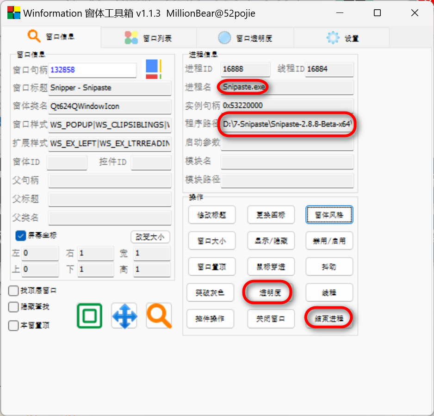Switch to the 窗口透明度 tab
This screenshot has width=434, height=416.
coord(245,37)
